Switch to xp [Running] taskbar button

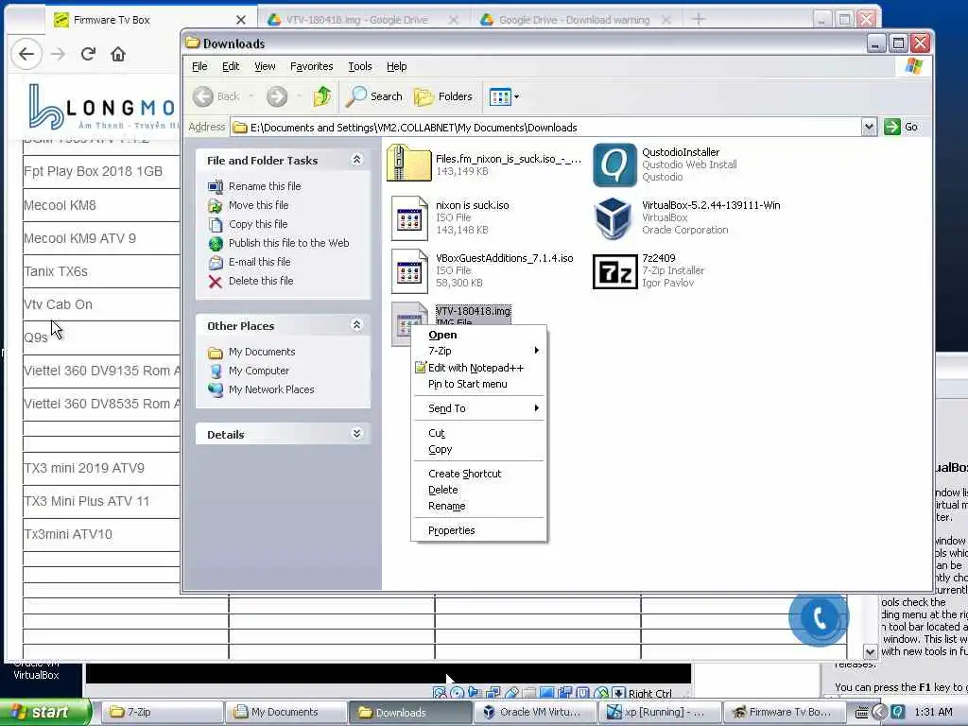click(x=659, y=713)
